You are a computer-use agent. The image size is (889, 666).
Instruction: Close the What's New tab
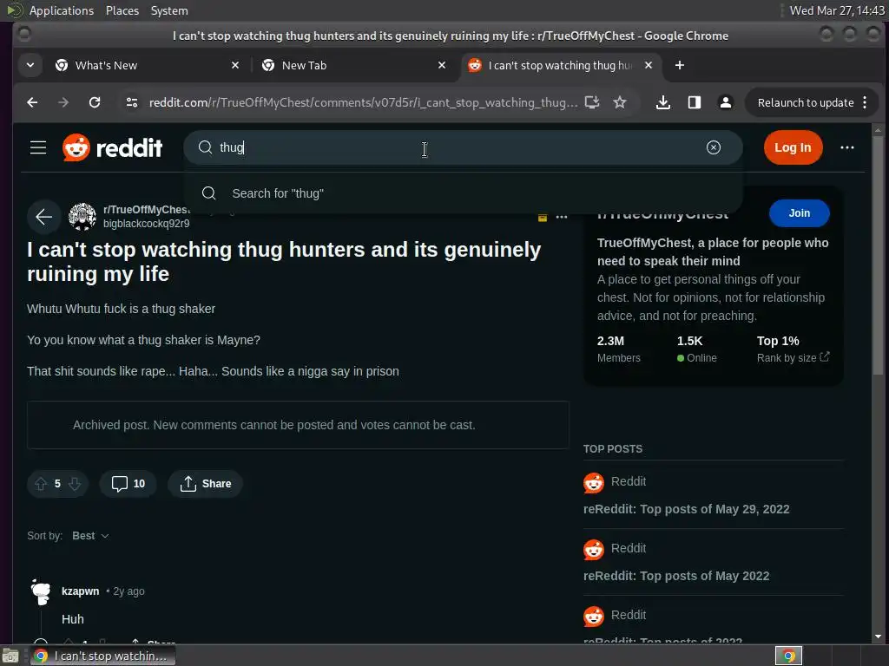point(235,65)
